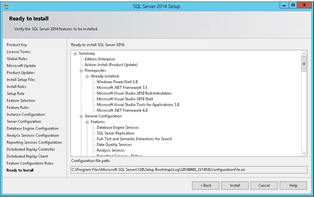Collapse the Summary tree node
314x198 pixels.
point(75,54)
